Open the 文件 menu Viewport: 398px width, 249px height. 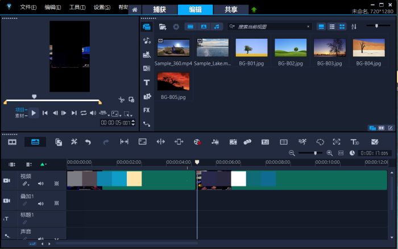click(x=28, y=7)
